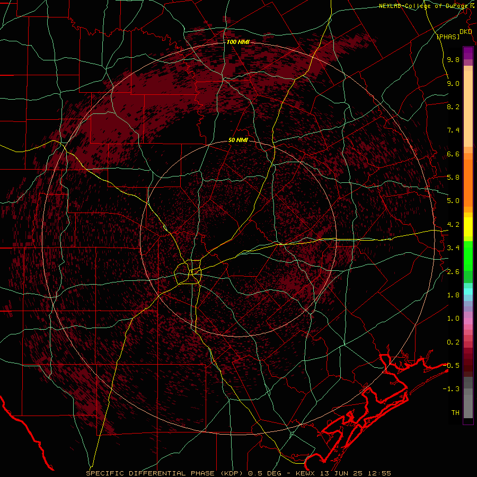This screenshot has height=477, width=477.
Task: Click the bright yellow color bar segment
Action: [x=468, y=227]
